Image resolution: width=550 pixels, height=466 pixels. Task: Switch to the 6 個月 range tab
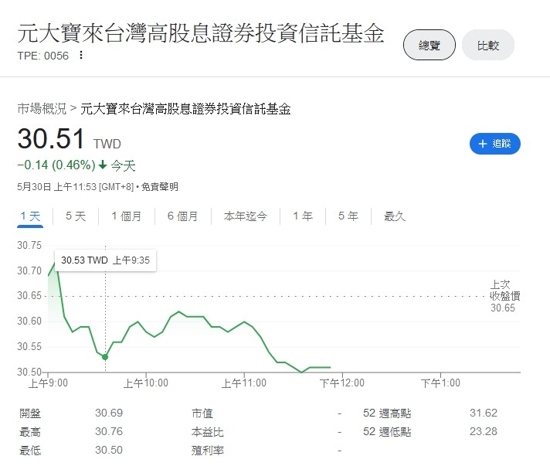point(183,216)
